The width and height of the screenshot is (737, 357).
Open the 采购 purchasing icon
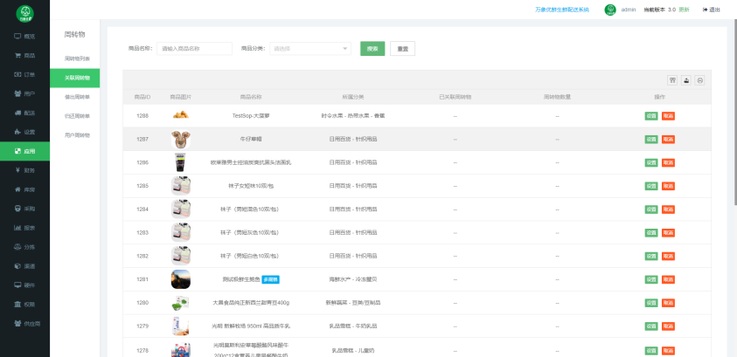17,209
